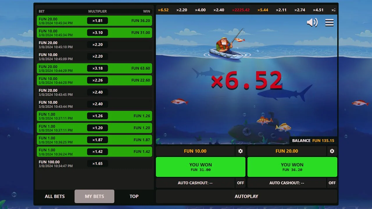Image resolution: width=372 pixels, height=209 pixels.
Task: Click the YOU WON FUN 36.20 button
Action: (x=292, y=167)
